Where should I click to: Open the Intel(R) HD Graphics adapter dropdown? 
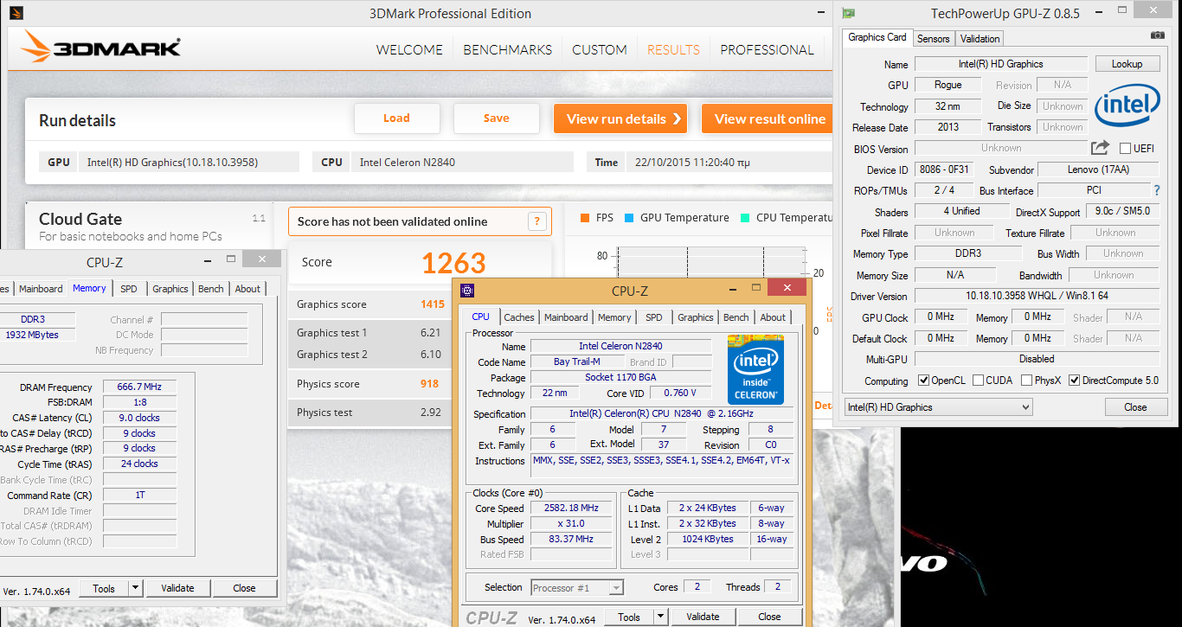point(938,407)
